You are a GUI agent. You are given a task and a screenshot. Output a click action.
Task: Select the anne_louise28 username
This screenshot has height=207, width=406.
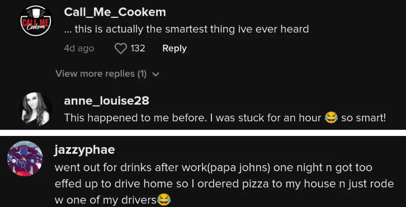106,101
